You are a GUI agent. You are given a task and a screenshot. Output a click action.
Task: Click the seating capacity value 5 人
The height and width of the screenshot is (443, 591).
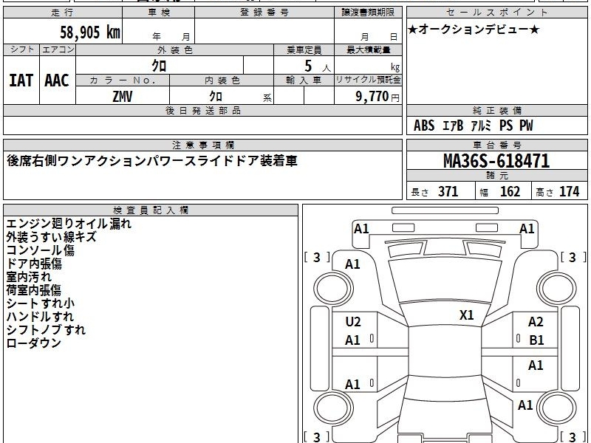(318, 66)
